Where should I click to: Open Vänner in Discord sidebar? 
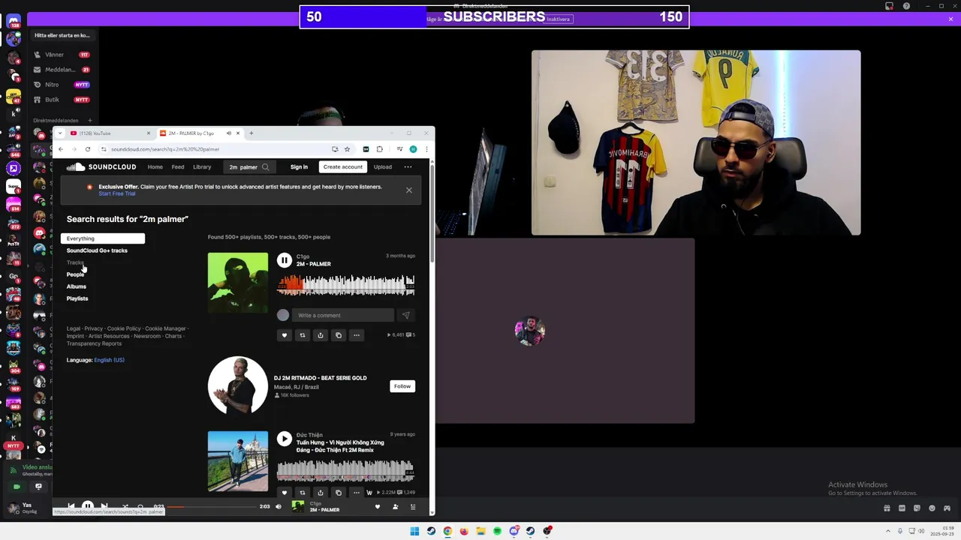point(62,55)
